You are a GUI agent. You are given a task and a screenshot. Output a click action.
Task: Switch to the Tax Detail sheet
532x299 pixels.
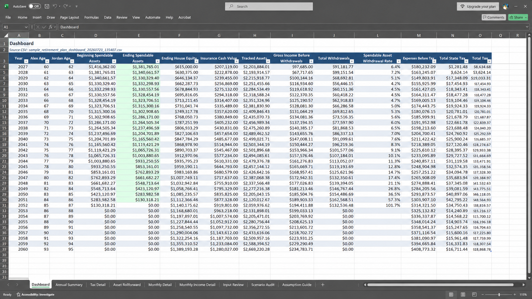[x=98, y=285]
